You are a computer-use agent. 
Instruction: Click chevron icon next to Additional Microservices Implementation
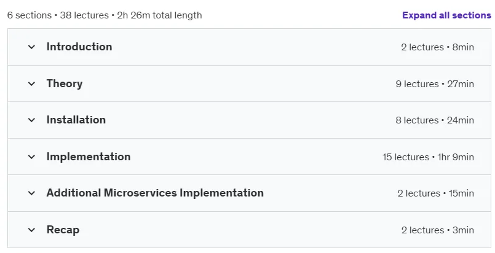point(31,193)
